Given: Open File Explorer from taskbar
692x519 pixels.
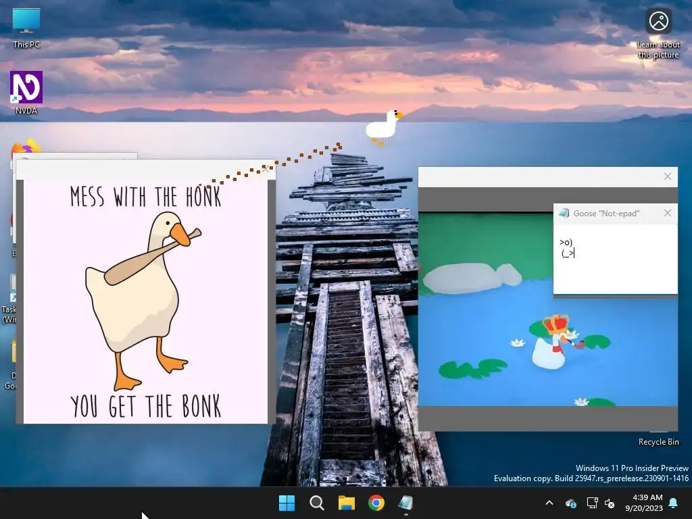Looking at the screenshot, I should 347,503.
